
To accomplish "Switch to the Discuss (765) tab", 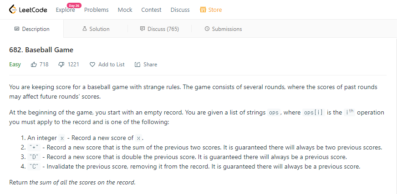I will point(163,29).
